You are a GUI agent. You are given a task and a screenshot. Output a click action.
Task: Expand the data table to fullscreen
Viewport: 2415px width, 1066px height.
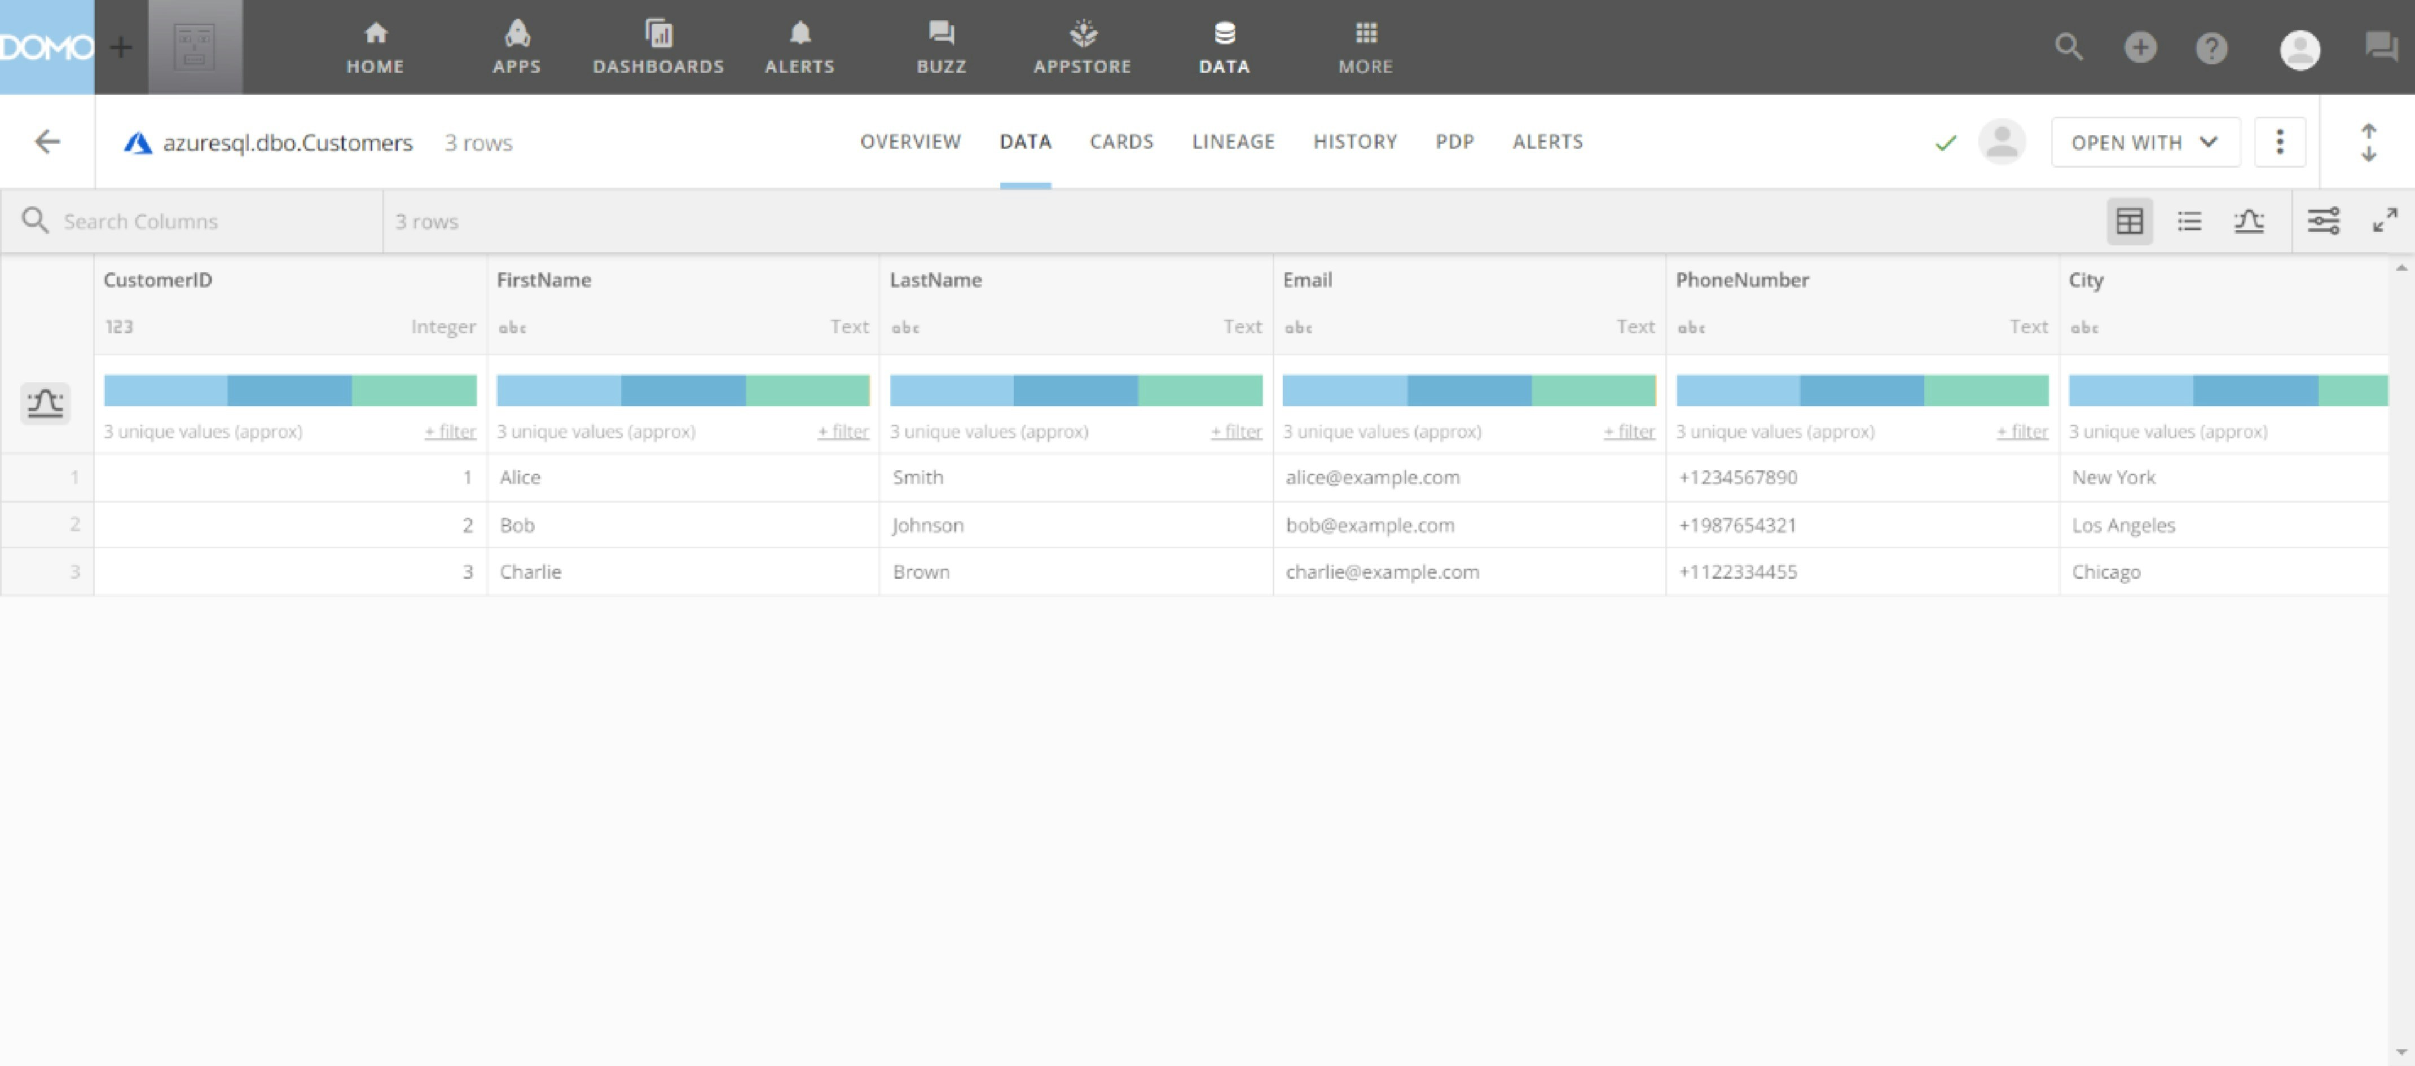tap(2384, 221)
